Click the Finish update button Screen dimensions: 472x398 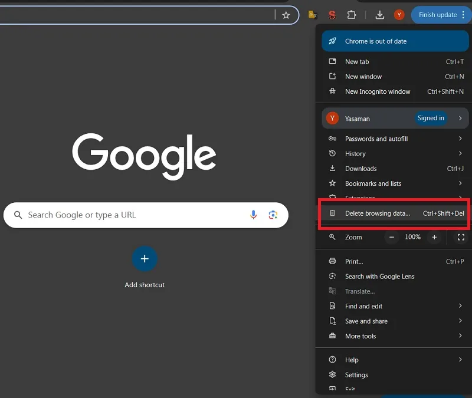tap(437, 15)
